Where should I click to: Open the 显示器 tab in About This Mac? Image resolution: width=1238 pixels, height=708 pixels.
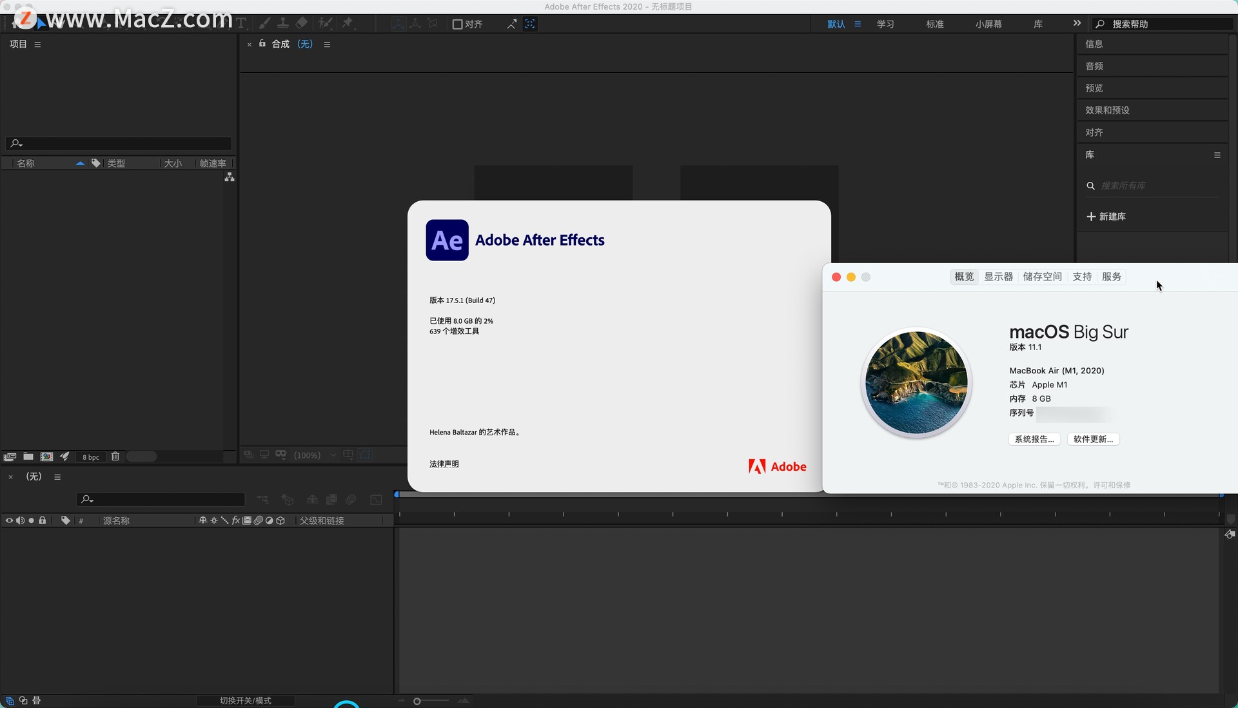pos(998,277)
